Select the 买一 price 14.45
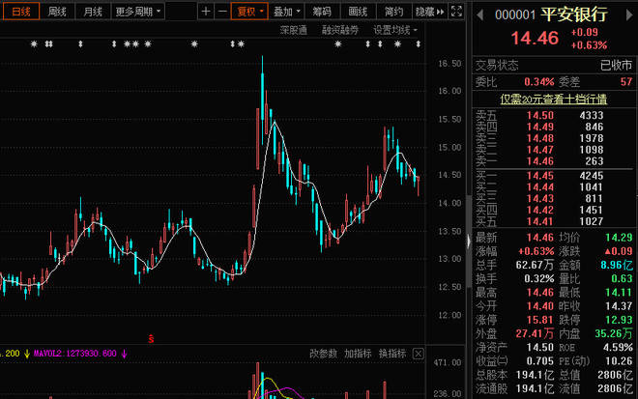638x399 pixels. pos(540,176)
